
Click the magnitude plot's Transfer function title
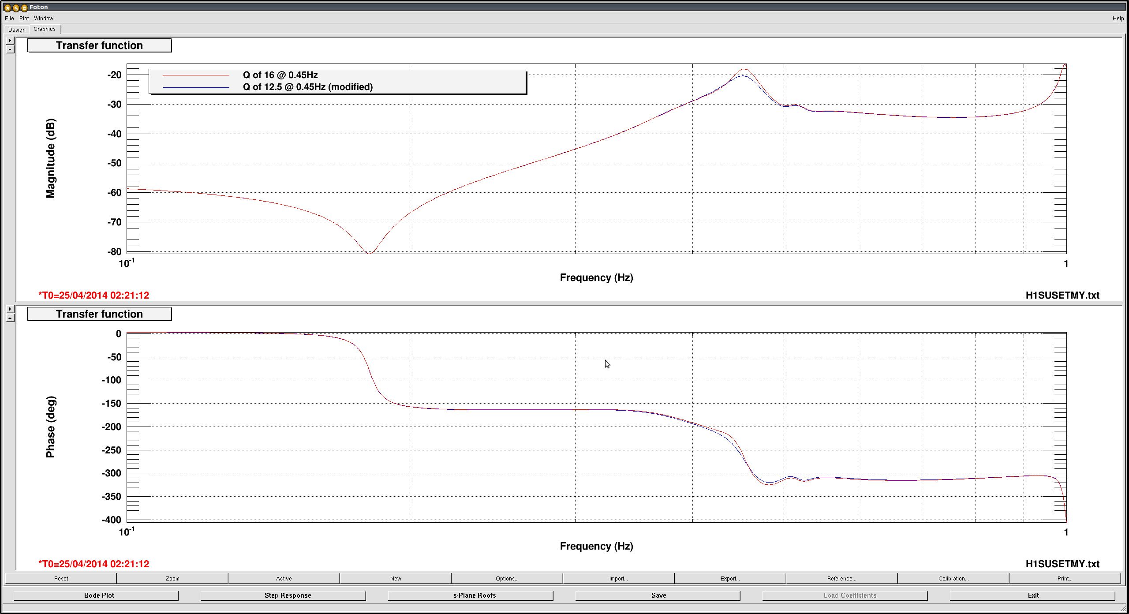(x=100, y=45)
